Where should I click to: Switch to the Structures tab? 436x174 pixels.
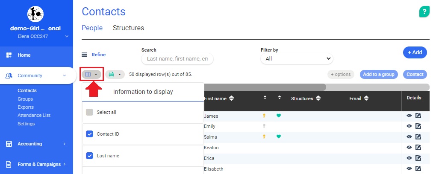coord(129,28)
